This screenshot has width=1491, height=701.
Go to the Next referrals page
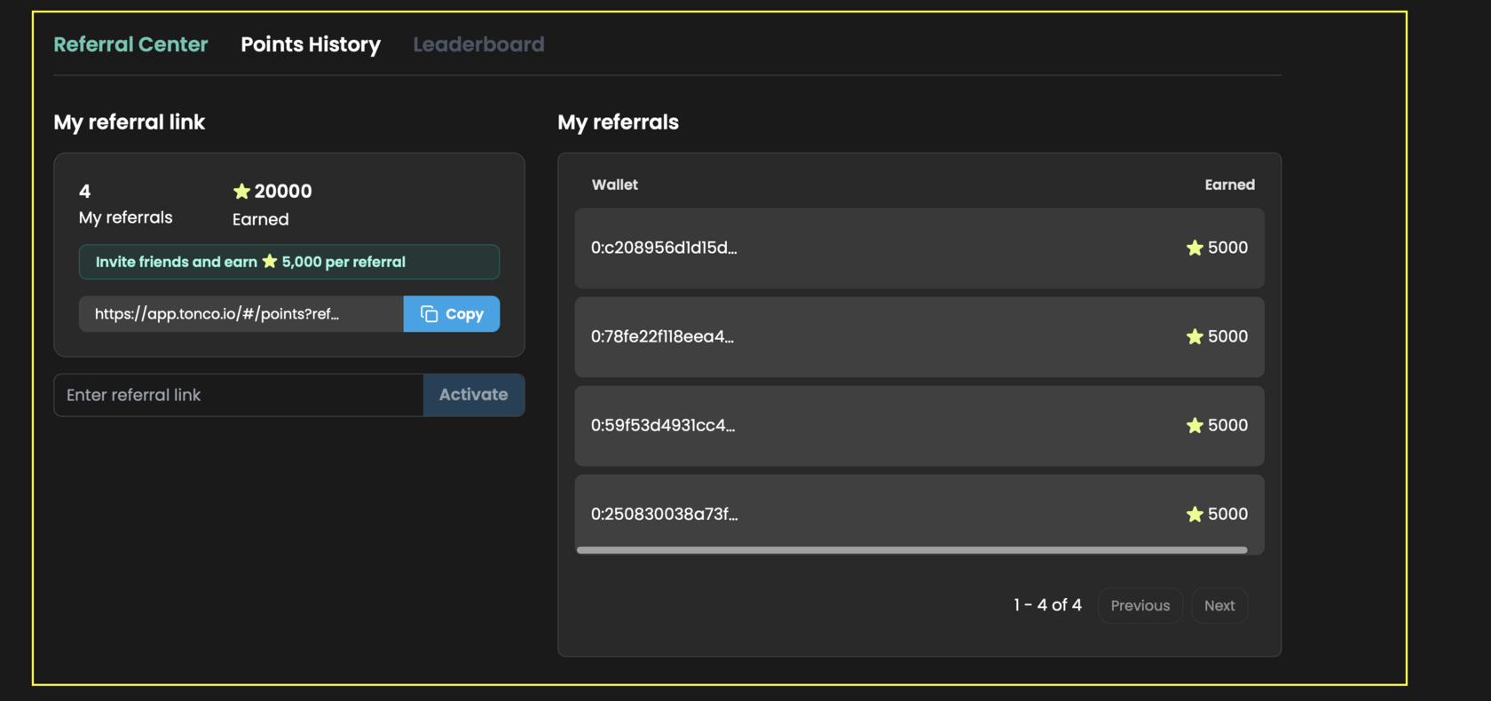[x=1219, y=605]
